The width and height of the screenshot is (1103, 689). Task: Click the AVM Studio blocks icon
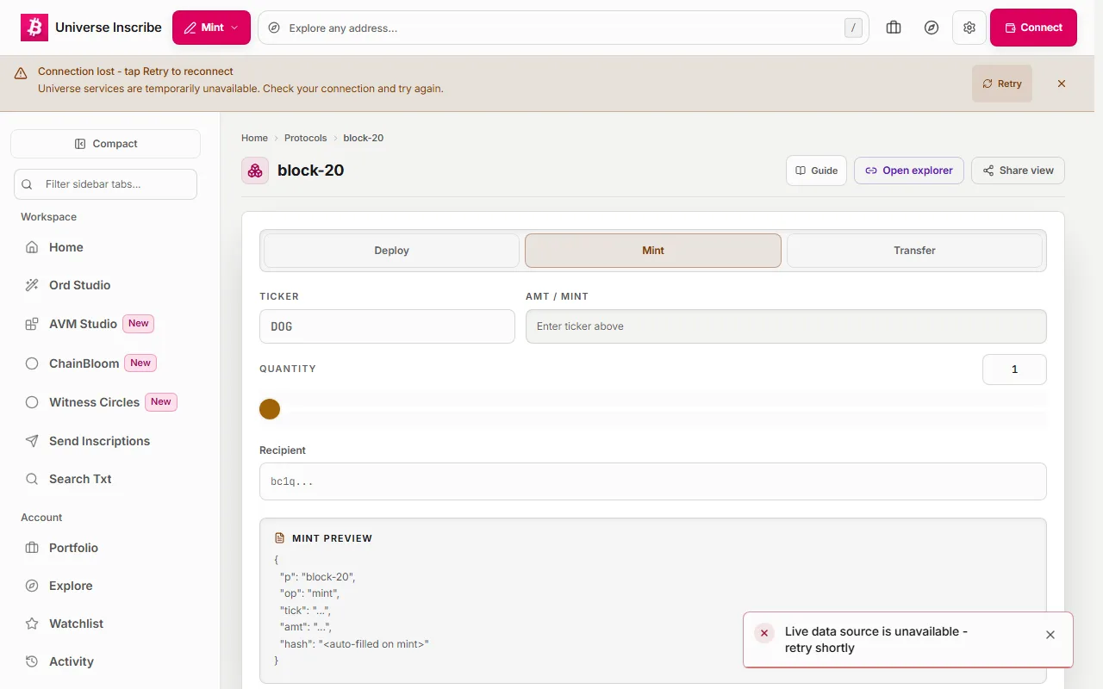(x=32, y=324)
